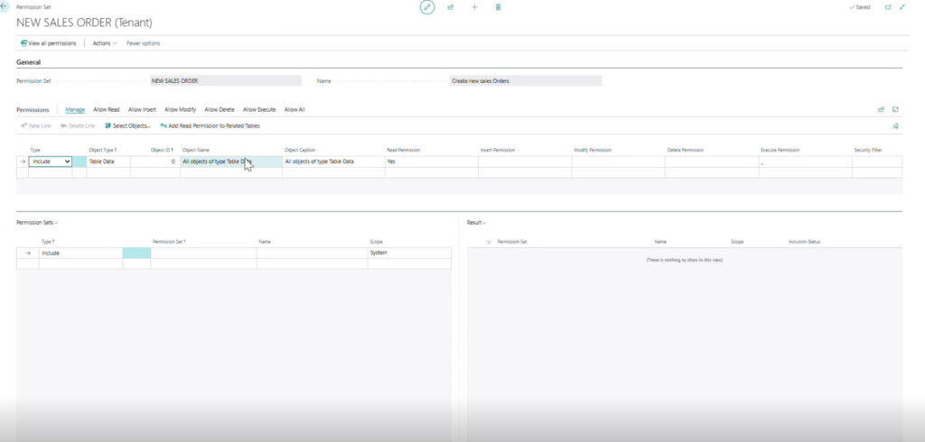Collapse the page with diagonal arrows icon

(x=902, y=7)
